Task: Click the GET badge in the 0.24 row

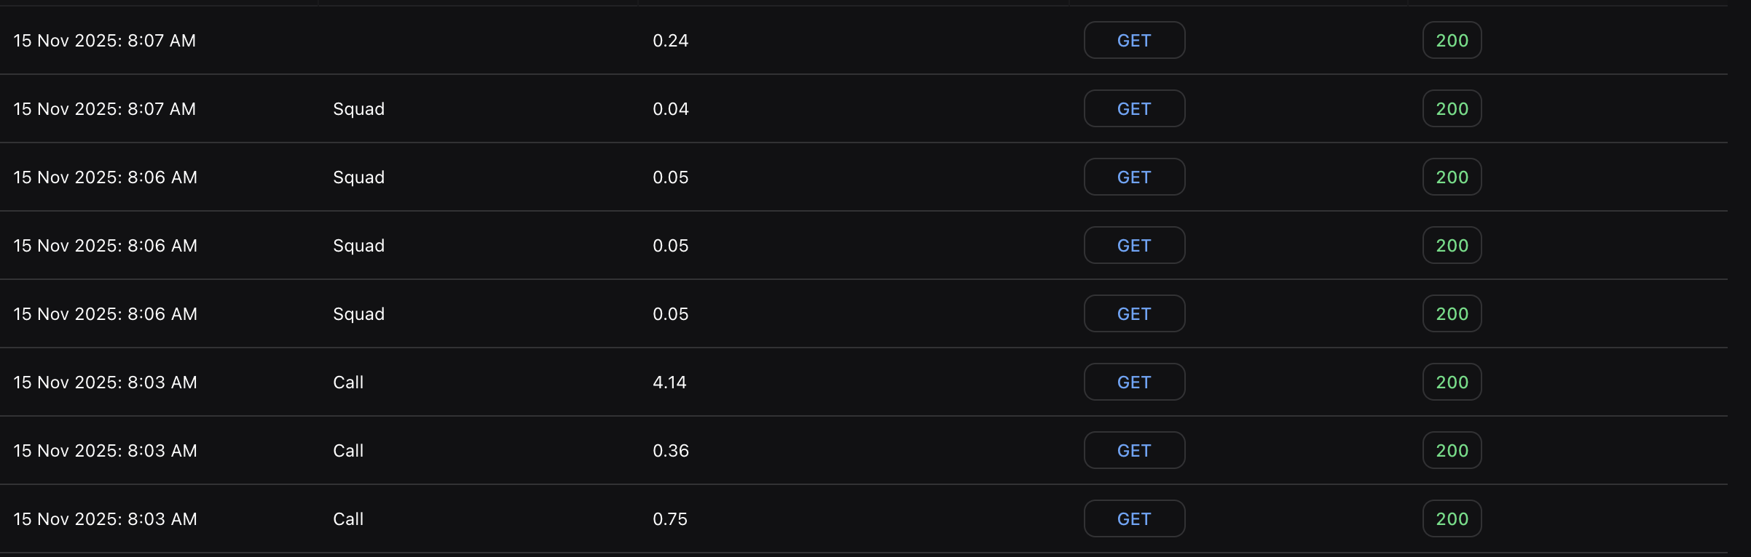Action: (1134, 41)
